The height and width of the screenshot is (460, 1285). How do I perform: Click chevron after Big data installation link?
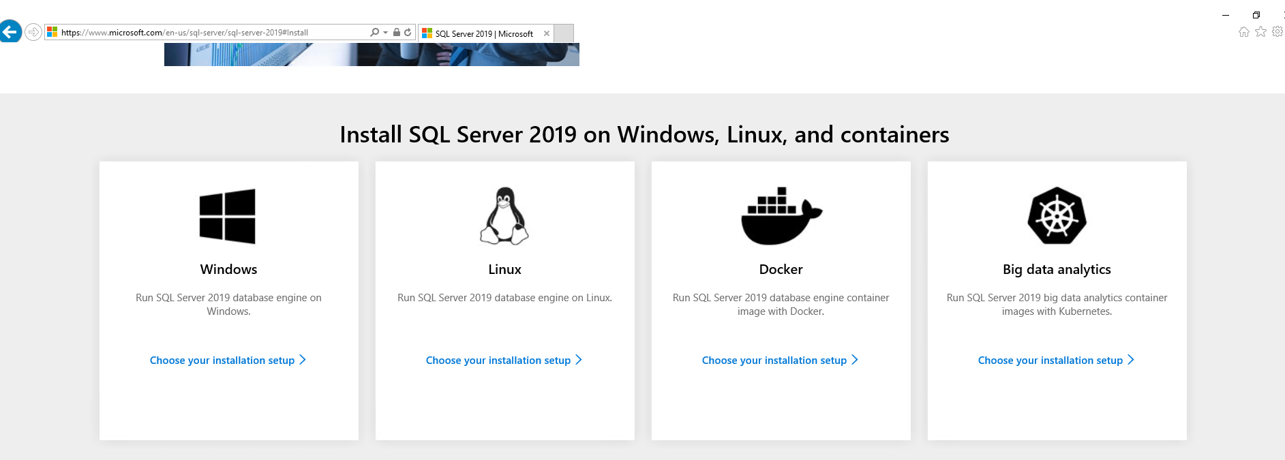(1131, 360)
